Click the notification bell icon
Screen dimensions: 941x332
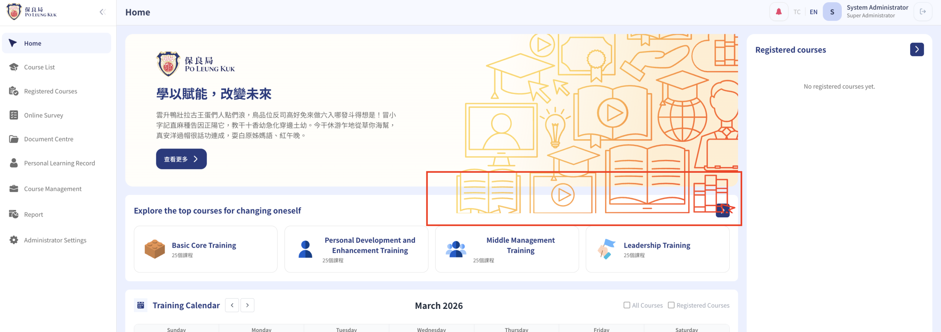(779, 12)
